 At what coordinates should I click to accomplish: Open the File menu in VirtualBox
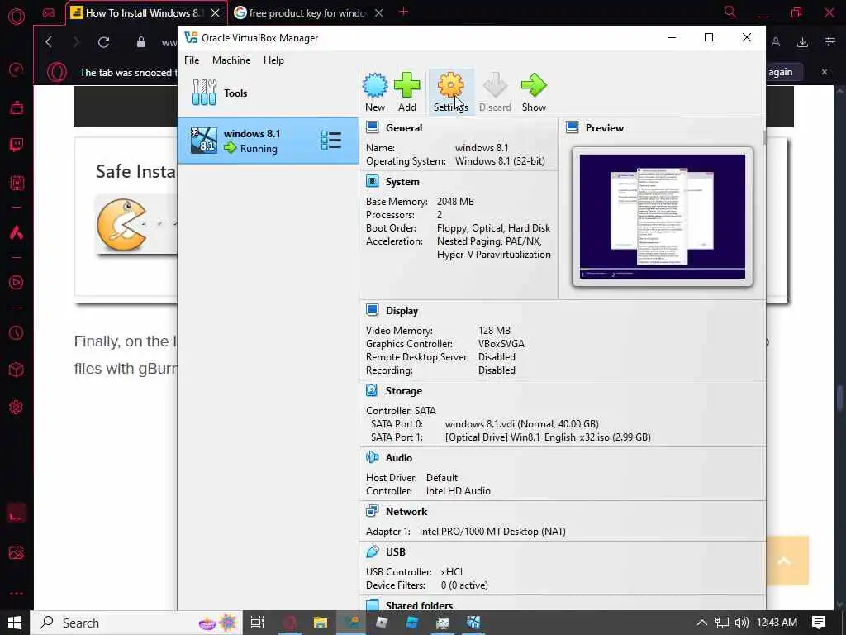192,60
